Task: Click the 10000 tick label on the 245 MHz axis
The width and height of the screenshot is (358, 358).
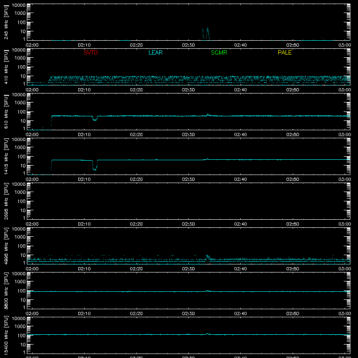Action: [19, 5]
